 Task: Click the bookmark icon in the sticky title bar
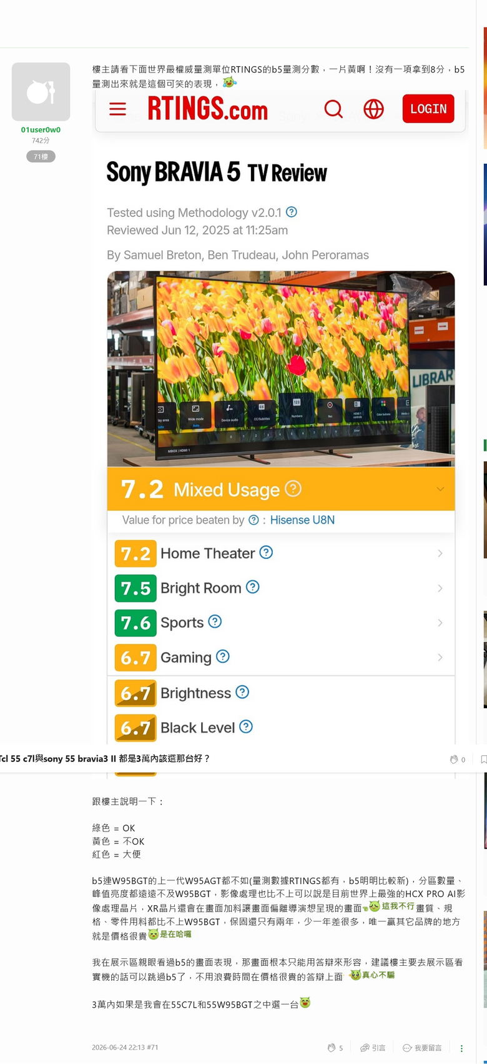tap(484, 760)
